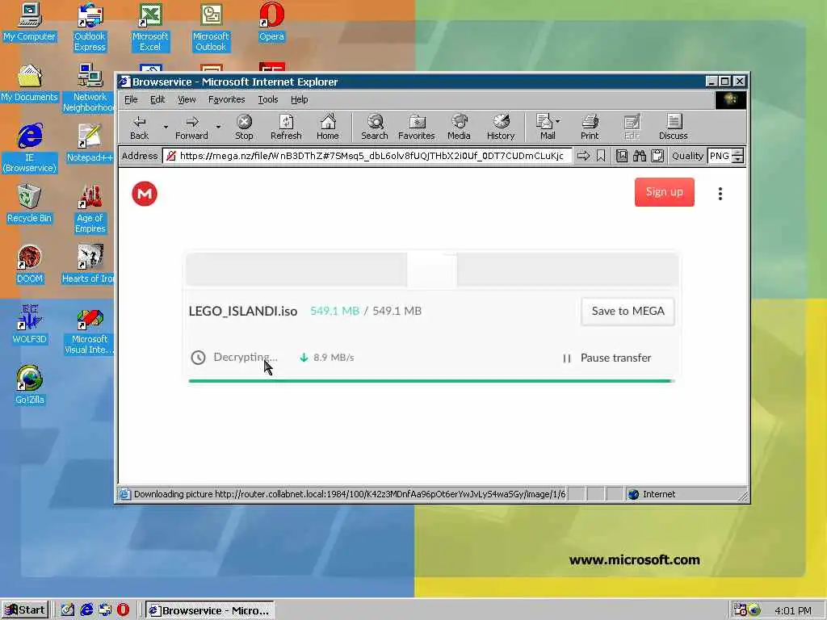Select the Go!Zilla desktop icon

30,385
